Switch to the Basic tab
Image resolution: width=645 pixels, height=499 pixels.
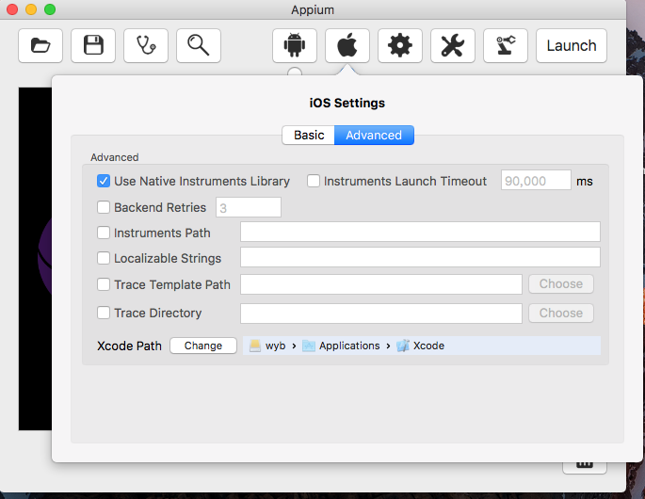309,135
